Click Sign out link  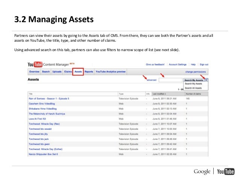(204, 65)
